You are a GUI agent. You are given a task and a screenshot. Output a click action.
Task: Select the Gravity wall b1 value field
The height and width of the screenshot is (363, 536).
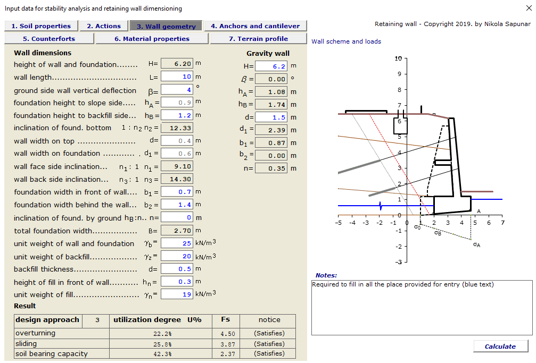click(x=271, y=142)
